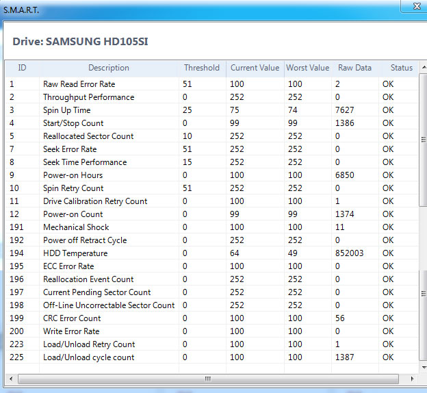The height and width of the screenshot is (393, 427).
Task: Sort by Description column header
Action: pos(109,68)
